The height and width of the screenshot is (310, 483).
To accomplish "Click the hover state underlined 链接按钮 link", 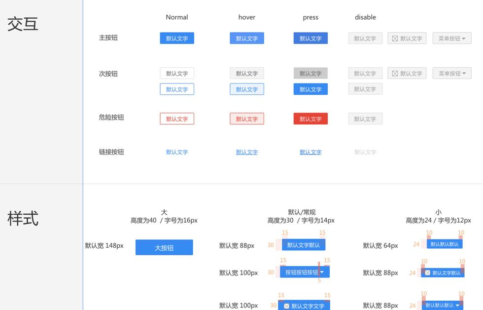I will pyautogui.click(x=247, y=152).
